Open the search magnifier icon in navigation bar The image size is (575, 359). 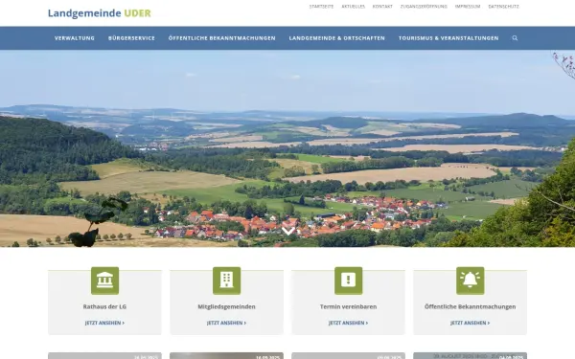pyautogui.click(x=515, y=38)
